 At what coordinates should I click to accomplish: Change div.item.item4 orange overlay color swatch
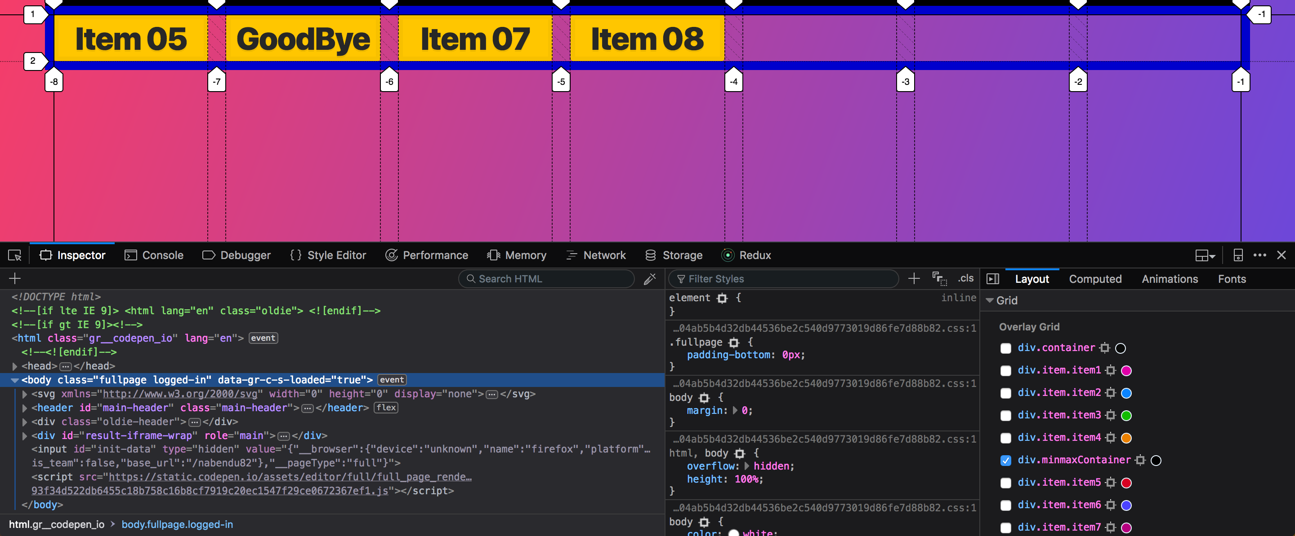point(1126,438)
